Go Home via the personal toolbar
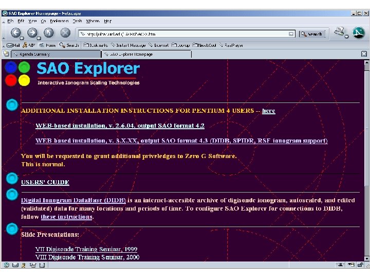 click(47, 45)
